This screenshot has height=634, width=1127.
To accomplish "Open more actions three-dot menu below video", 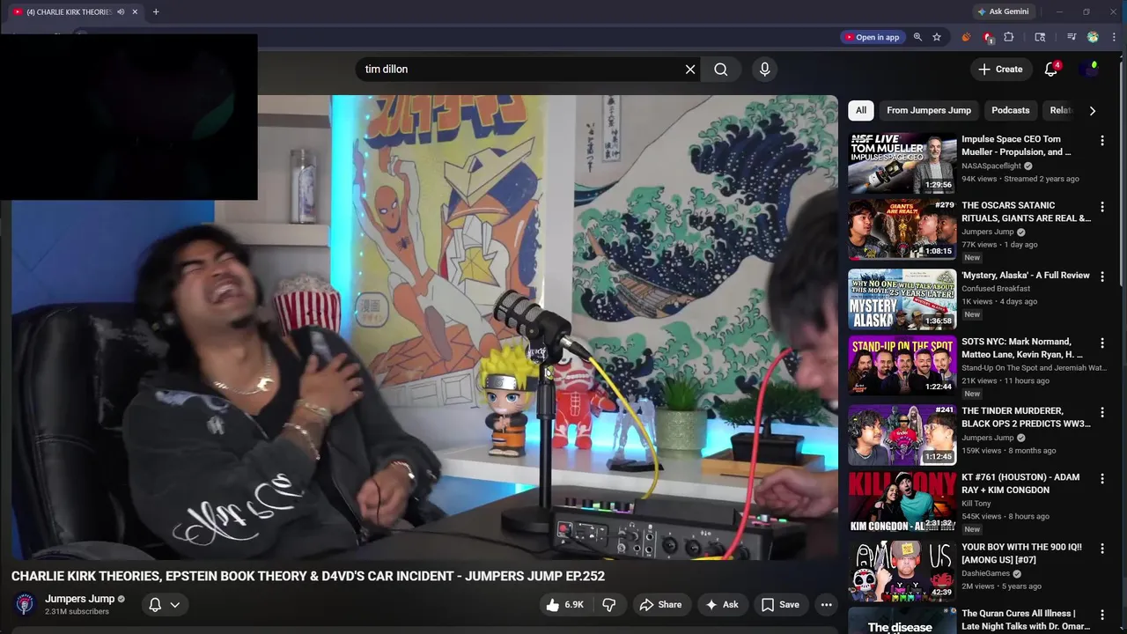I will click(x=826, y=605).
